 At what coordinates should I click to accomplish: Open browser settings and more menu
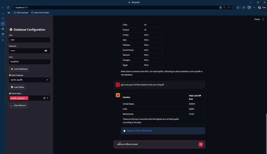tap(254, 7)
